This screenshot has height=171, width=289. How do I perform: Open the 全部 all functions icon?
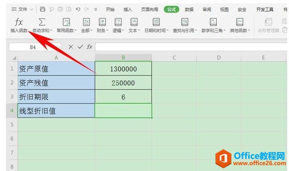86,22
